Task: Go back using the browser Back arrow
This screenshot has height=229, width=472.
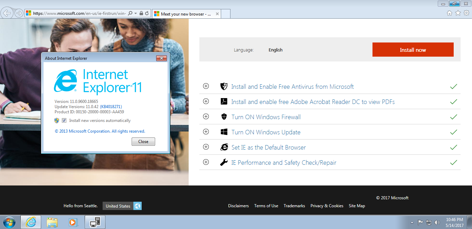Action: pos(7,13)
